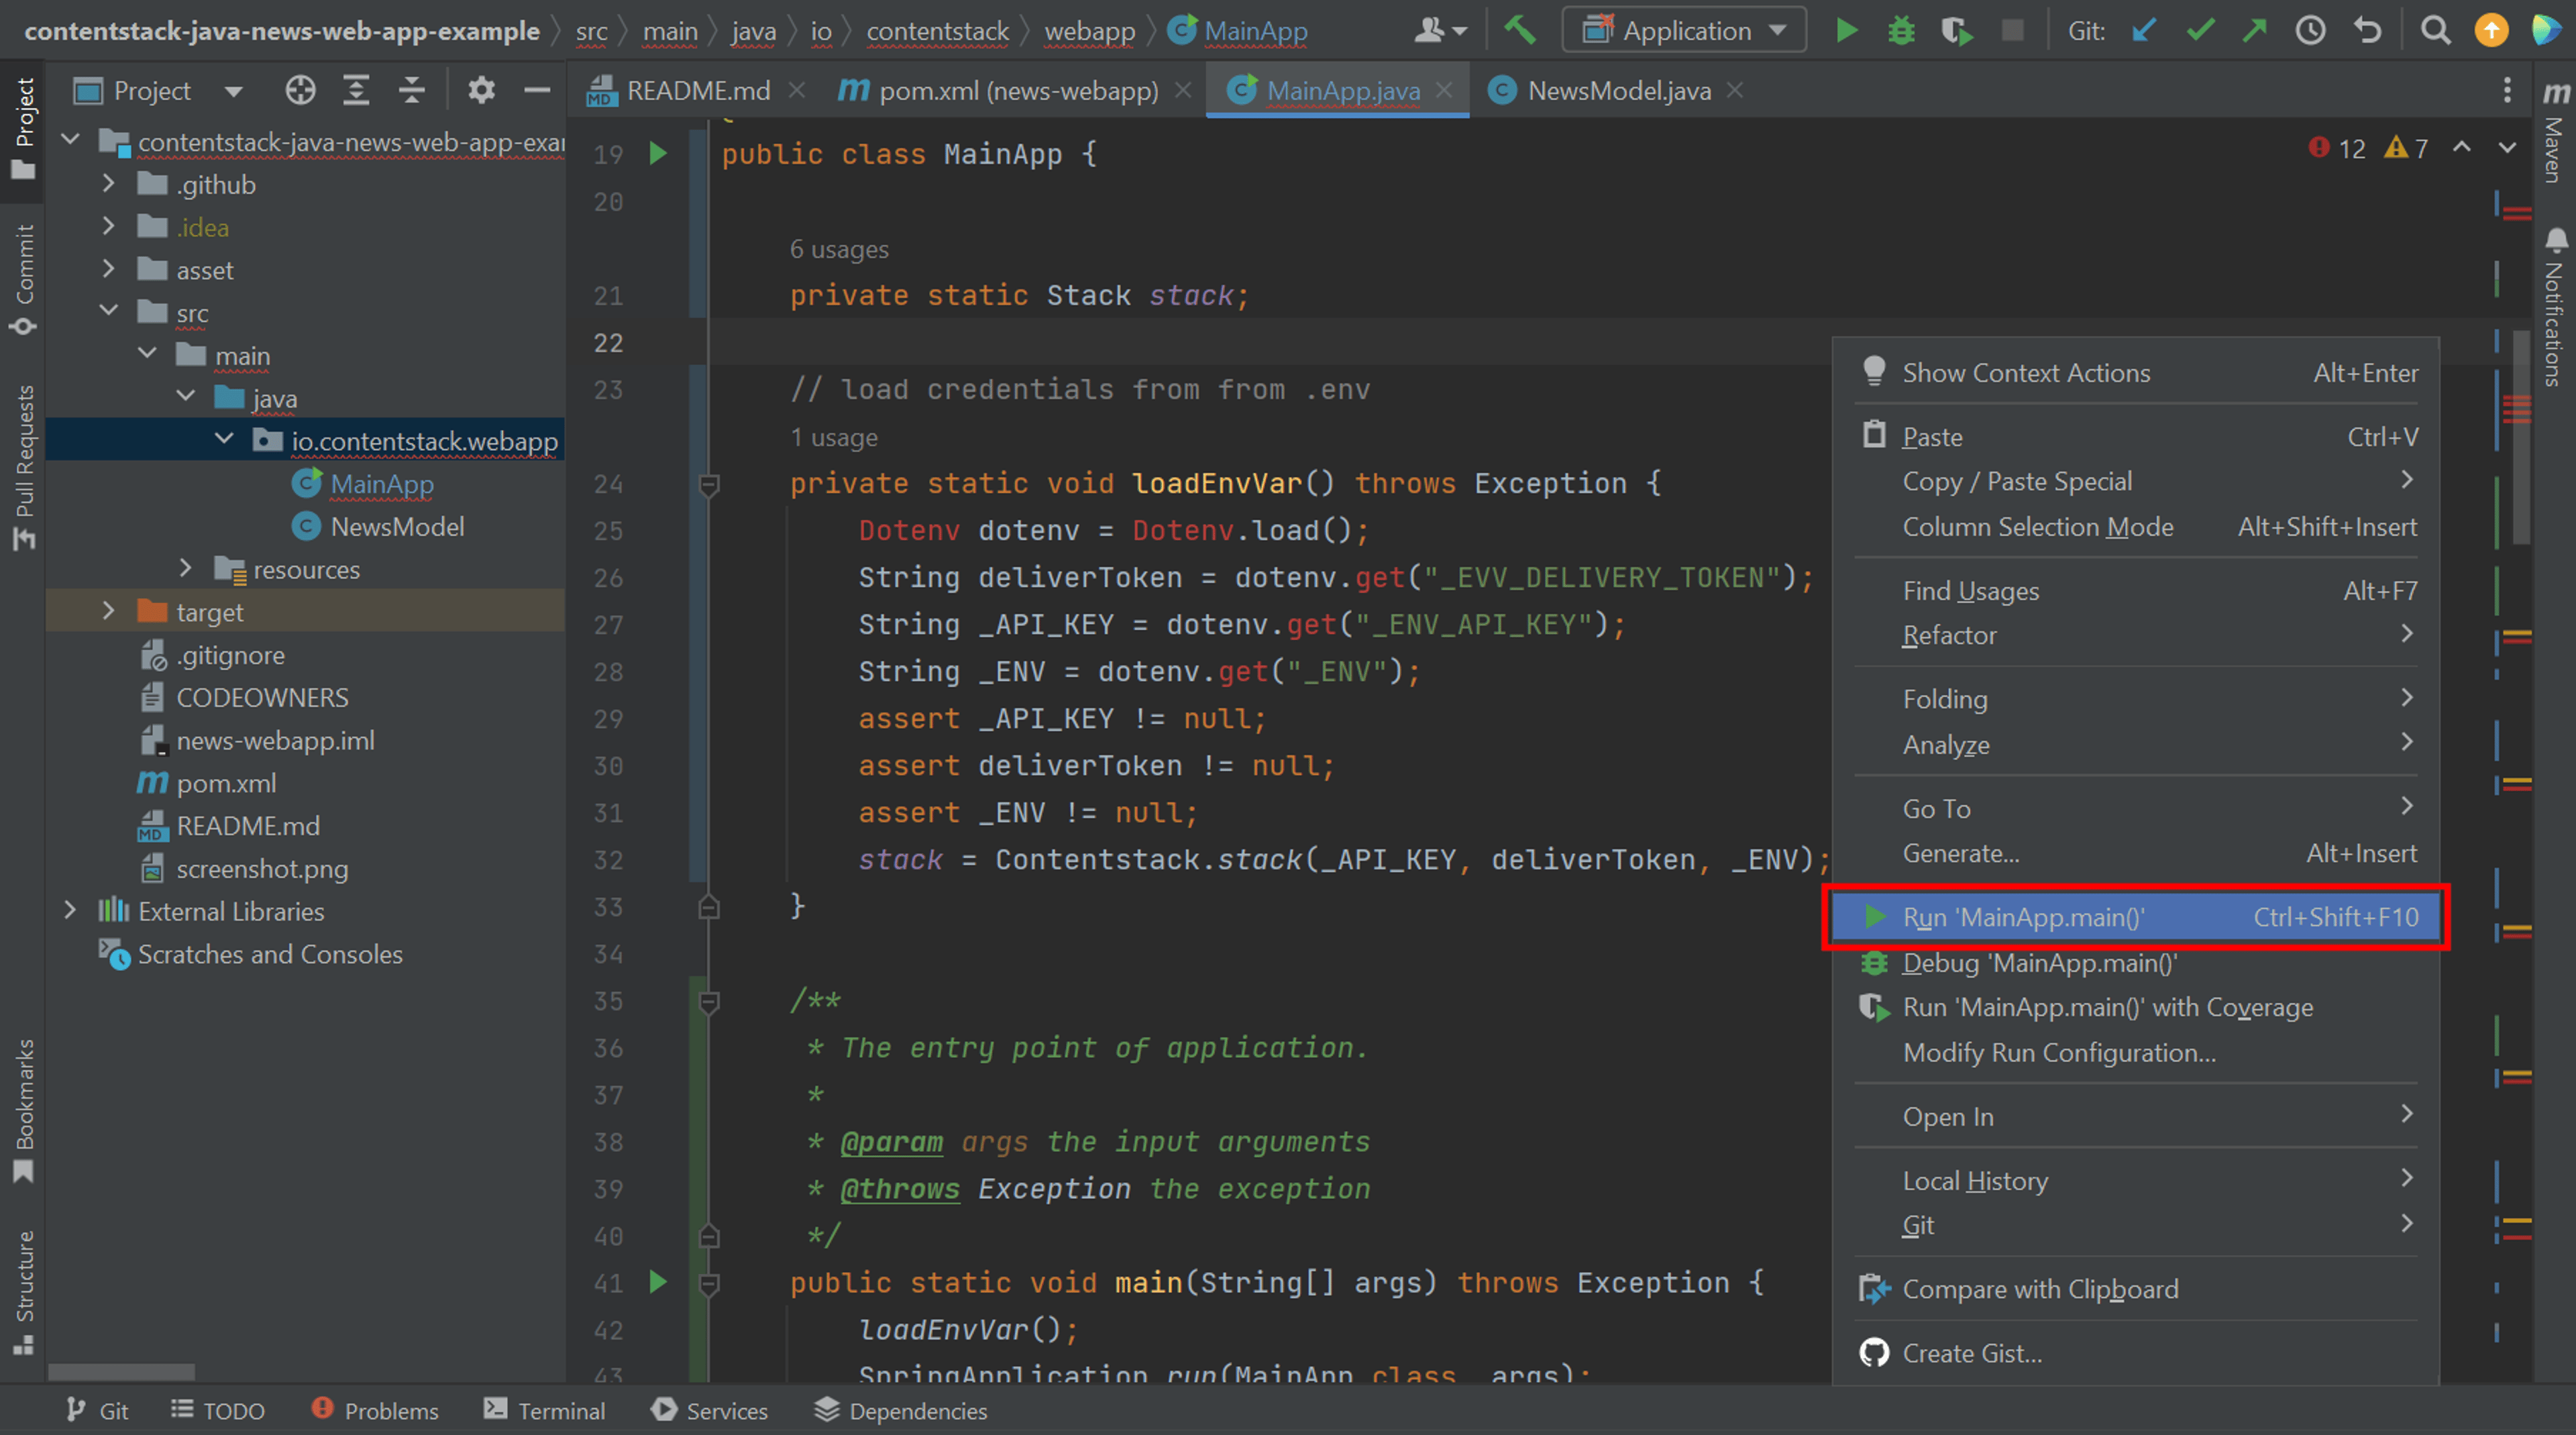This screenshot has width=2576, height=1435.
Task: Select Run 'MainApp.main()' menu item
Action: pos(2136,917)
